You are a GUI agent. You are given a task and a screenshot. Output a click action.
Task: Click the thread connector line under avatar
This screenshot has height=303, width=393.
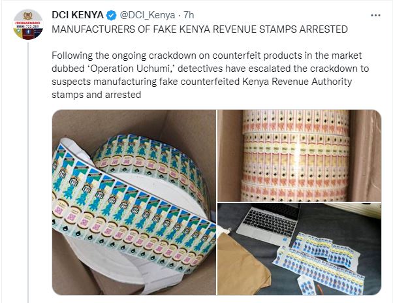pos(28,172)
